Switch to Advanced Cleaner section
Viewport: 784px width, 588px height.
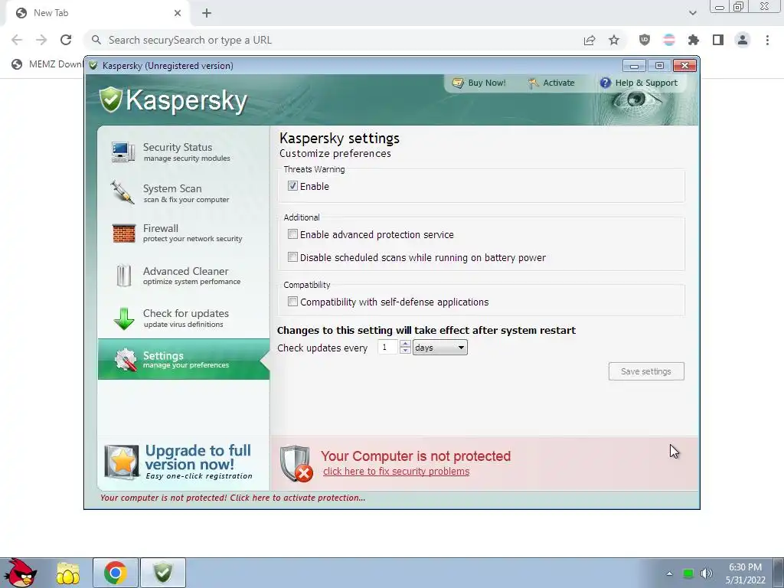(184, 276)
